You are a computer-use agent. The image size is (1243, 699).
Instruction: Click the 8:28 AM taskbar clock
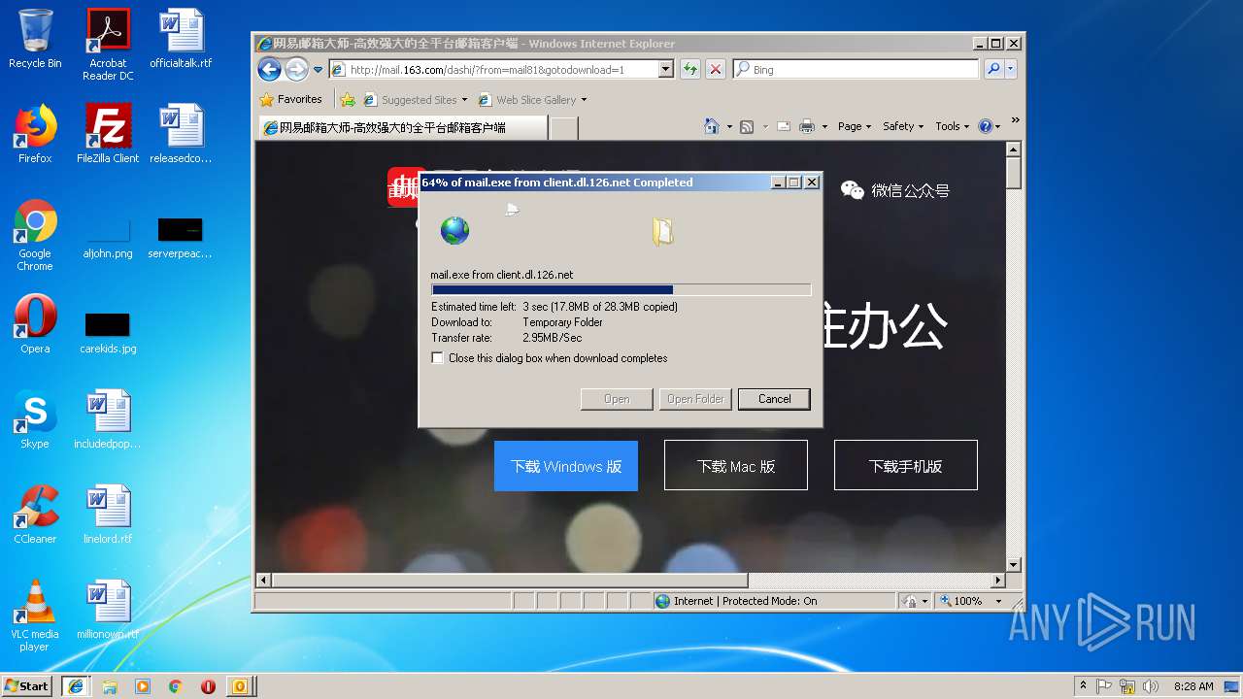pyautogui.click(x=1193, y=686)
